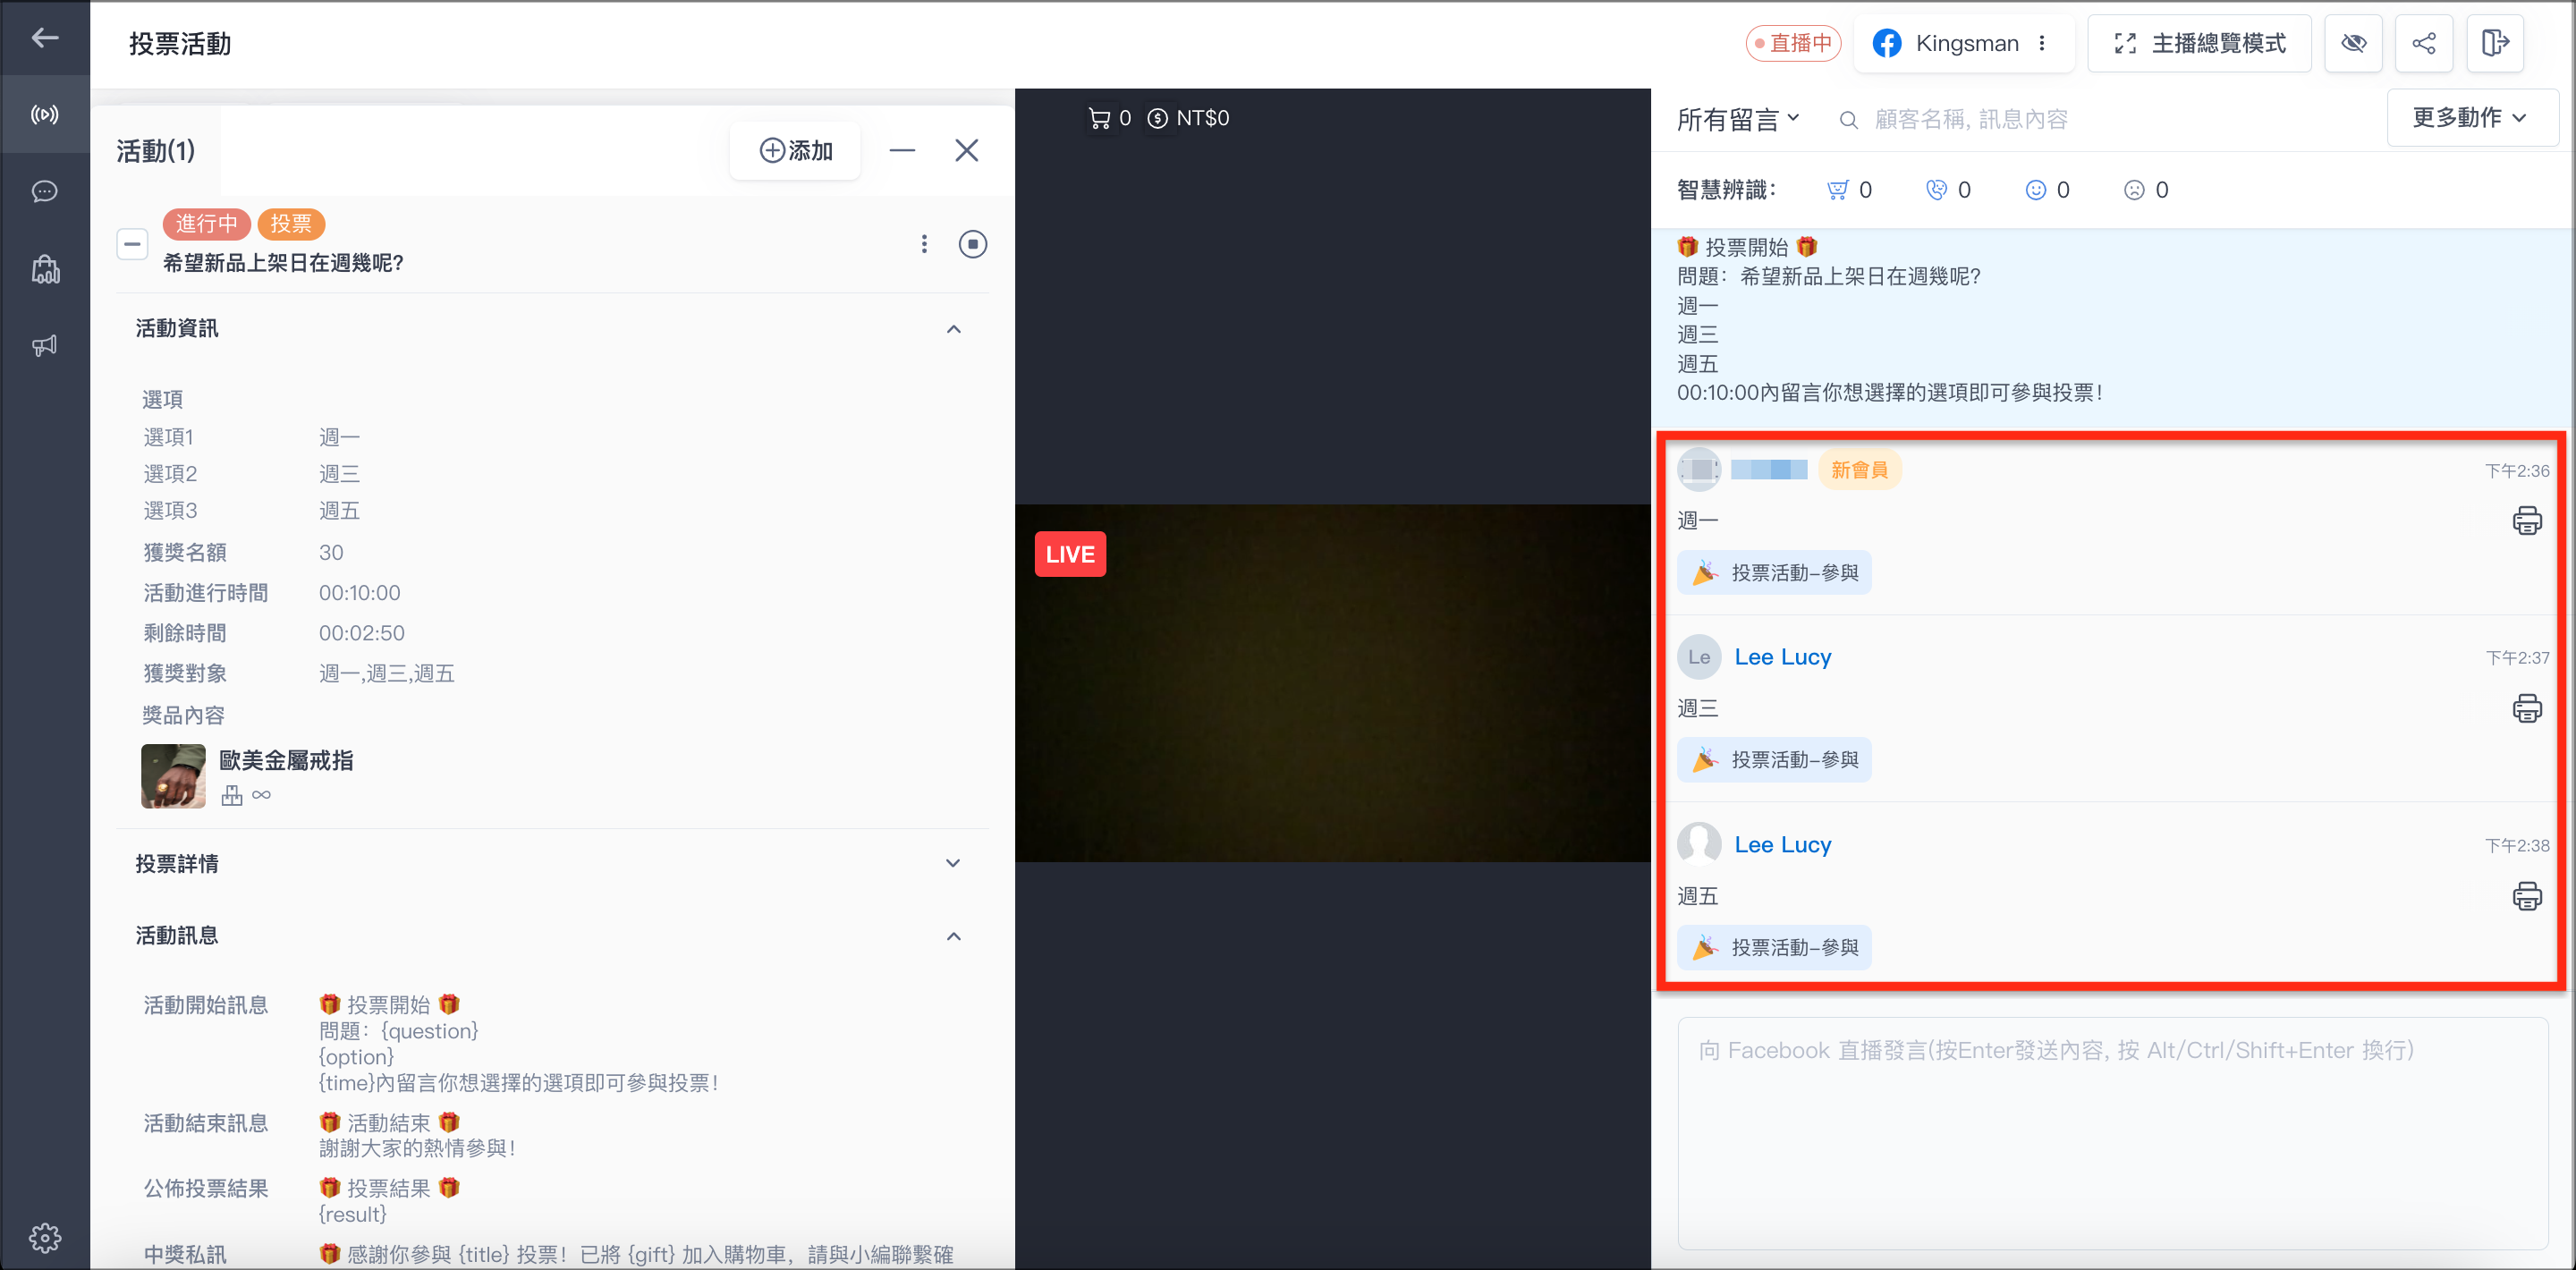
Task: Collapse the 活動訊息 section
Action: coord(953,935)
